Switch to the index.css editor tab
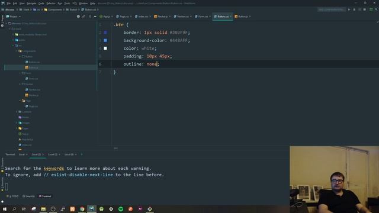This screenshot has width=379, height=213. [x=143, y=17]
